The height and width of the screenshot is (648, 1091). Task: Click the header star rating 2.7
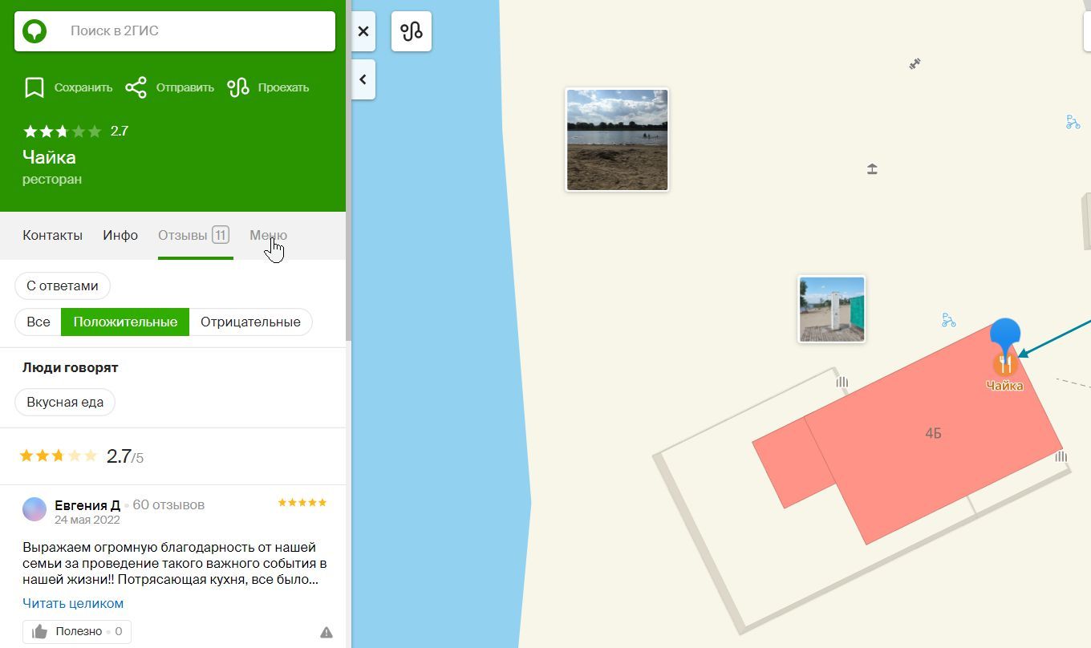click(x=75, y=131)
